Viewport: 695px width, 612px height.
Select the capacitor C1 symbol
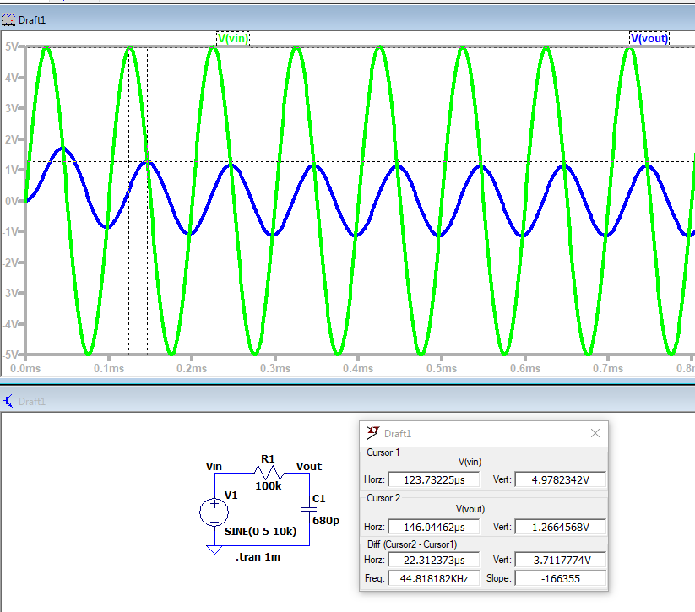[310, 511]
